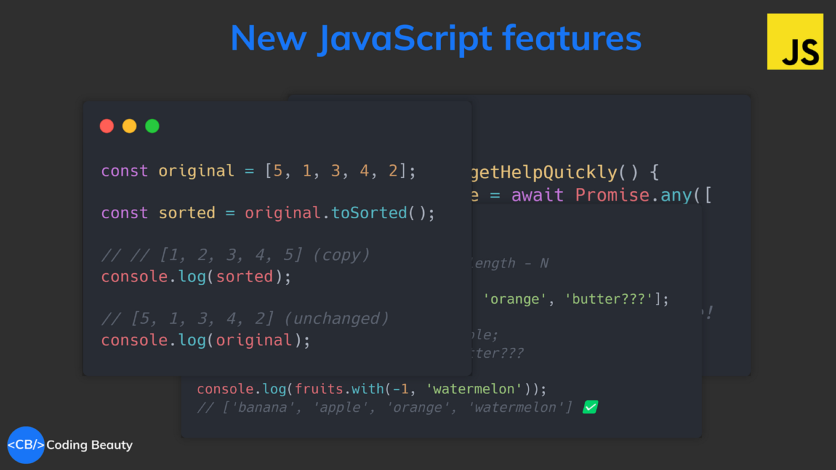This screenshot has height=470, width=836.
Task: Toggle the green traffic light dot
Action: tap(152, 125)
